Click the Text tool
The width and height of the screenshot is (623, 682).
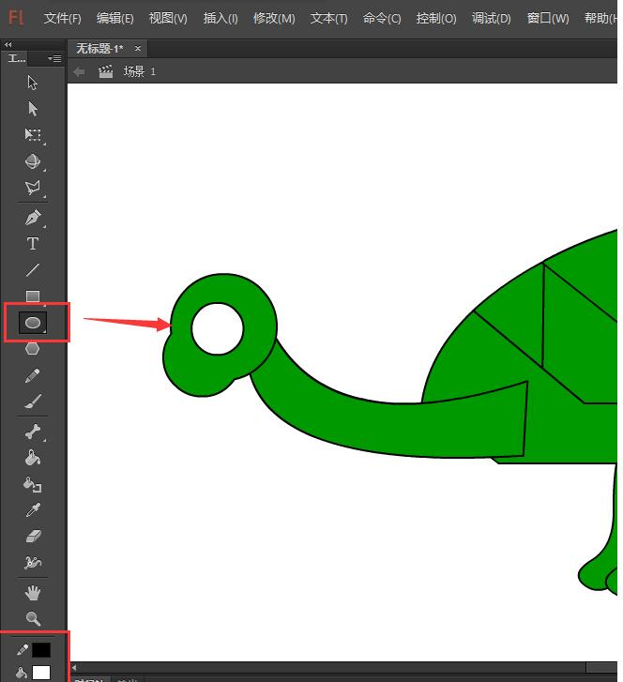(33, 244)
